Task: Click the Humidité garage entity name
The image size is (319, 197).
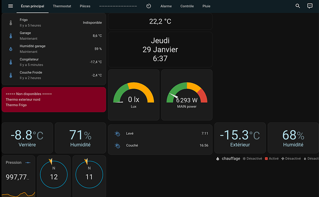Action: 32,46
